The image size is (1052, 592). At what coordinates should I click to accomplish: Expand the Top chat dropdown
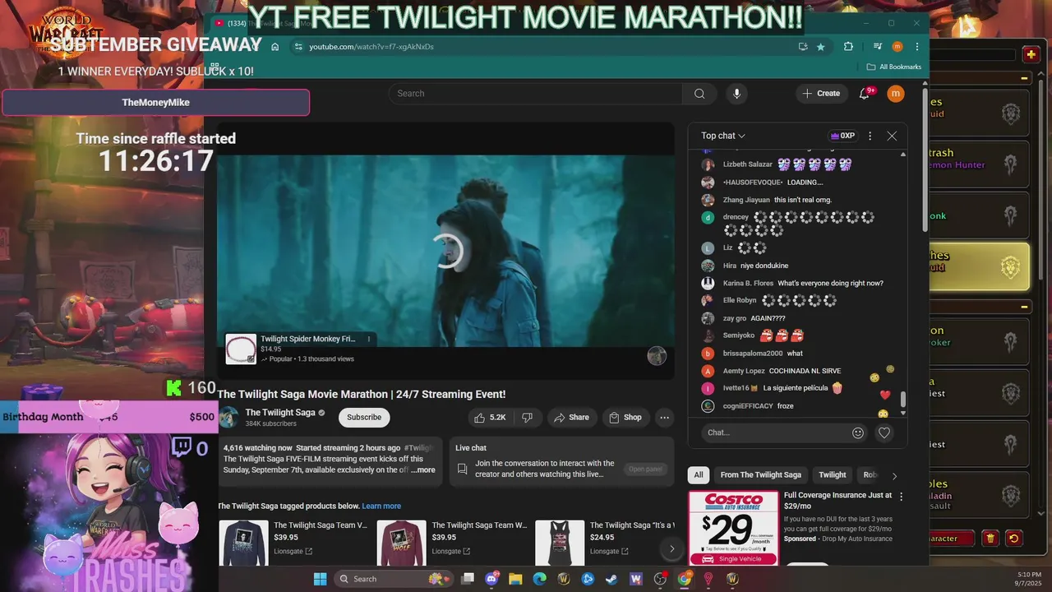(723, 136)
